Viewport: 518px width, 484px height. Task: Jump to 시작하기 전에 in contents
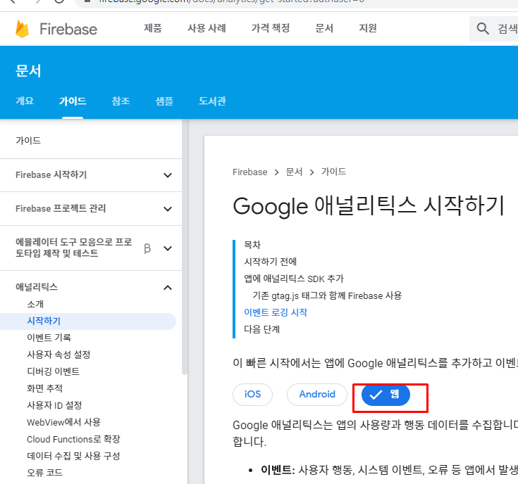point(270,262)
